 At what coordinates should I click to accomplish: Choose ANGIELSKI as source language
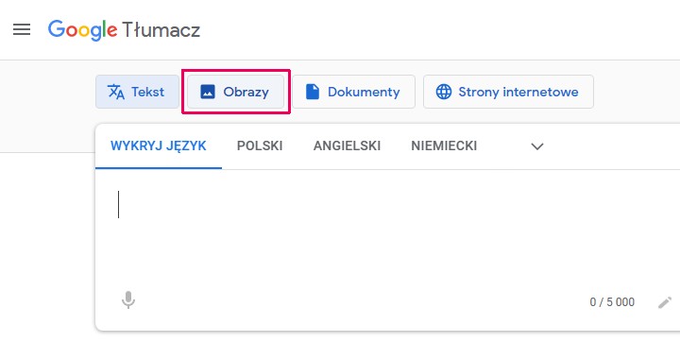[347, 145]
